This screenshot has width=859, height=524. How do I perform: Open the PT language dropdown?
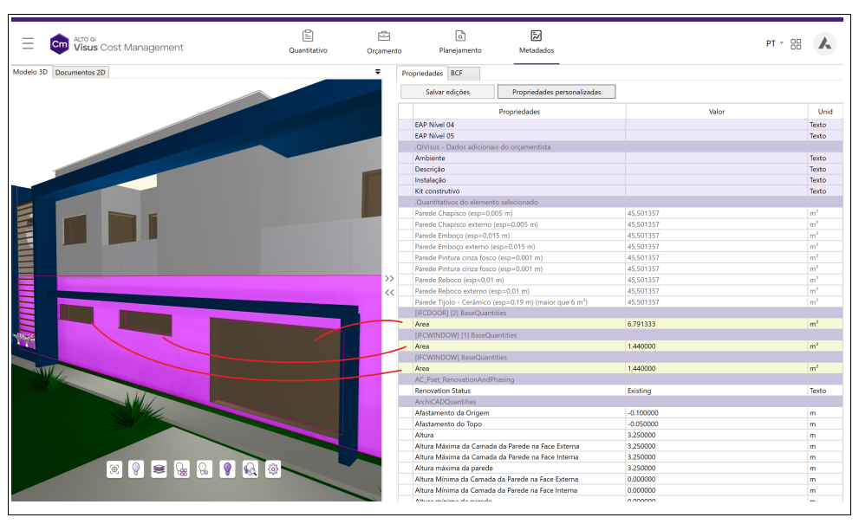[773, 43]
